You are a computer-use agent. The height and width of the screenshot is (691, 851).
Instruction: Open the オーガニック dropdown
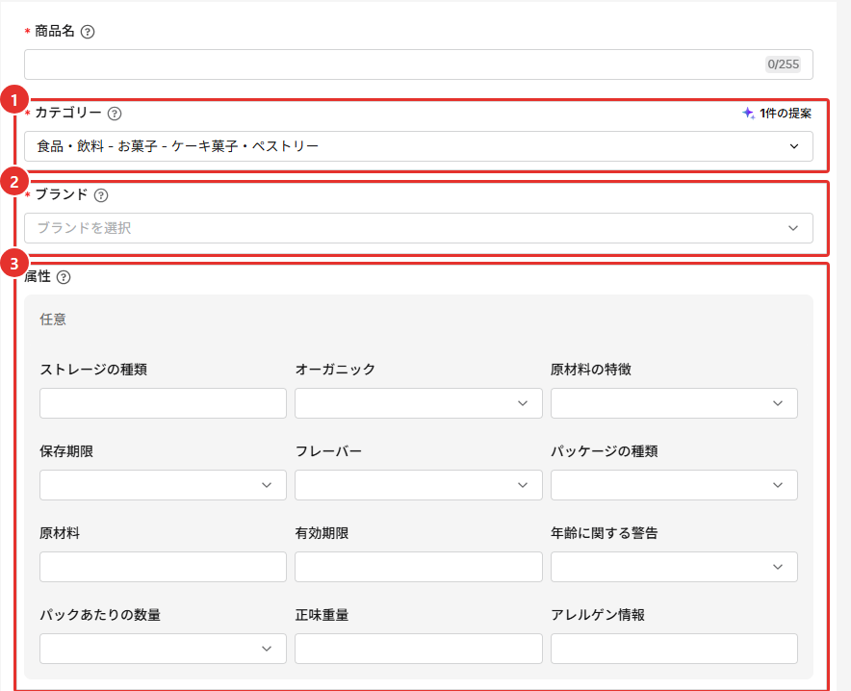tap(419, 403)
